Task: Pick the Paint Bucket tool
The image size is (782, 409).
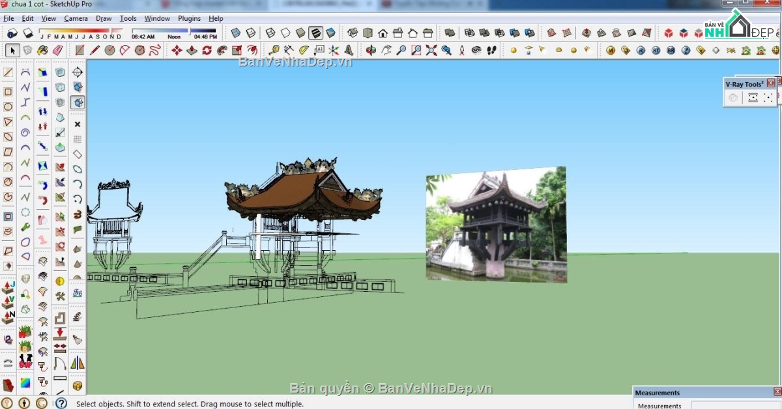Action: coord(42,50)
